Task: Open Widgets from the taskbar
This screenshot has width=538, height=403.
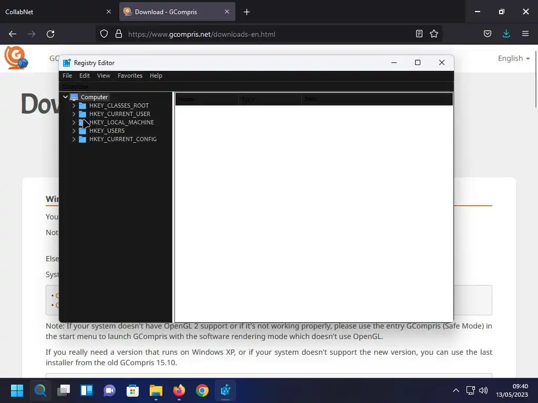Action: point(87,390)
